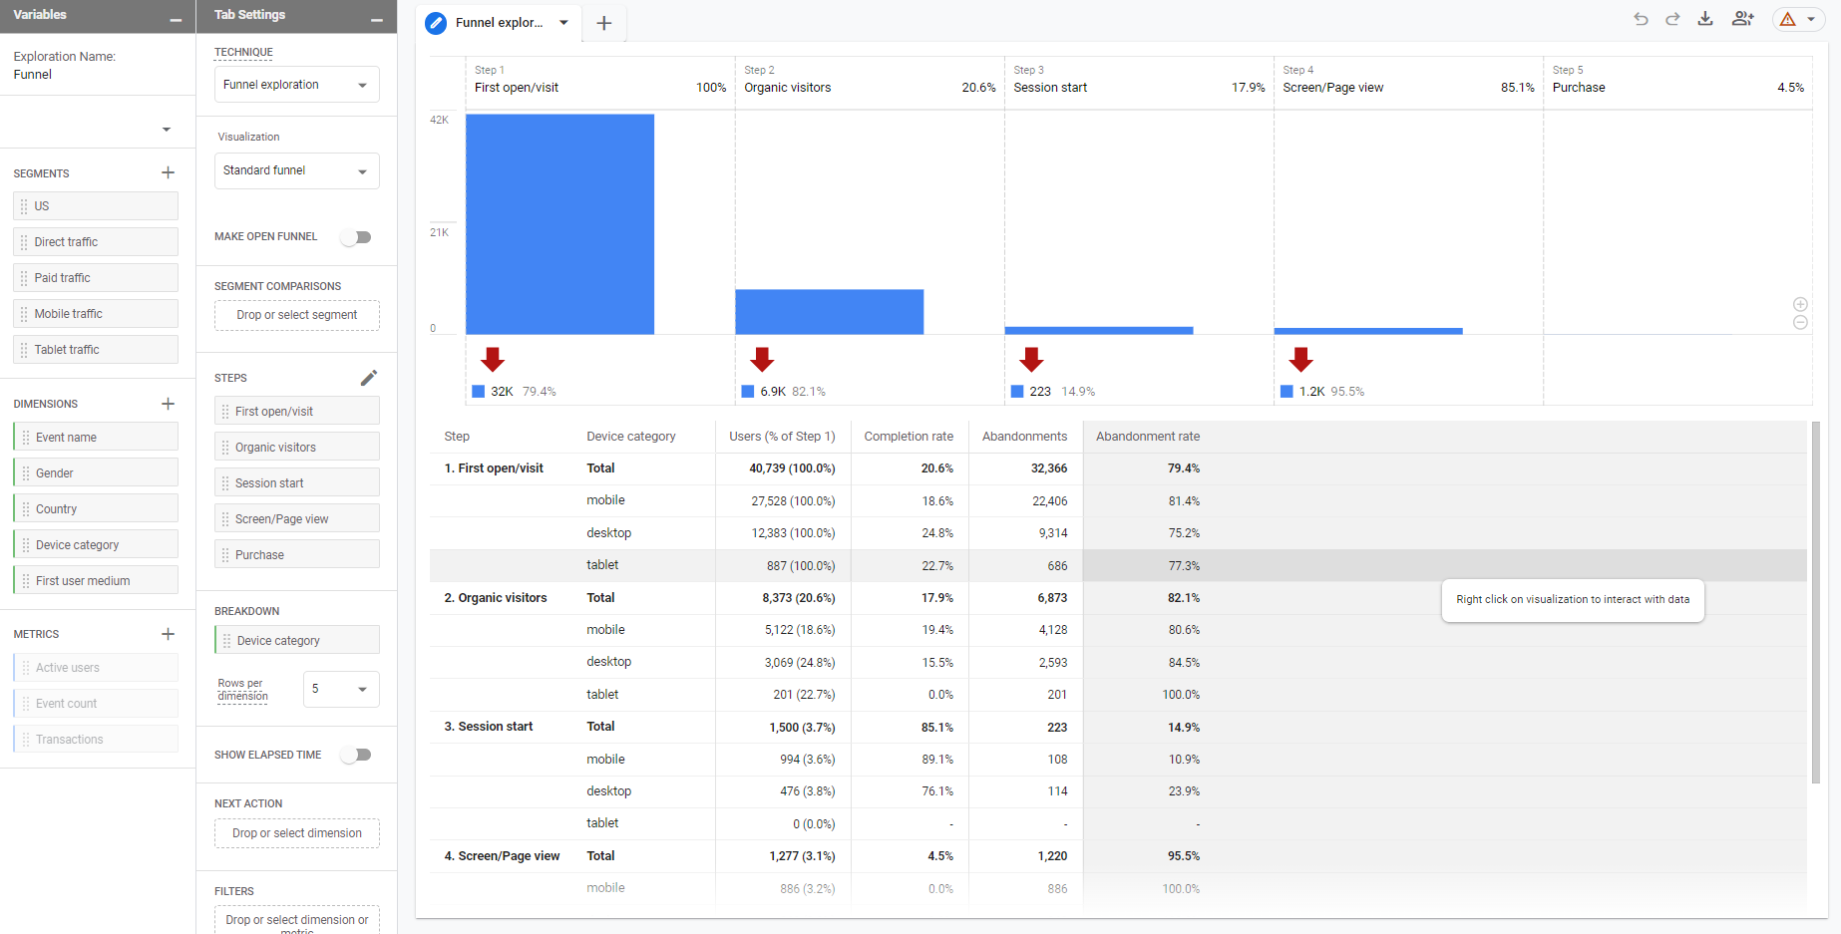This screenshot has height=934, width=1841.
Task: Add a new exploration tab
Action: coord(603,23)
